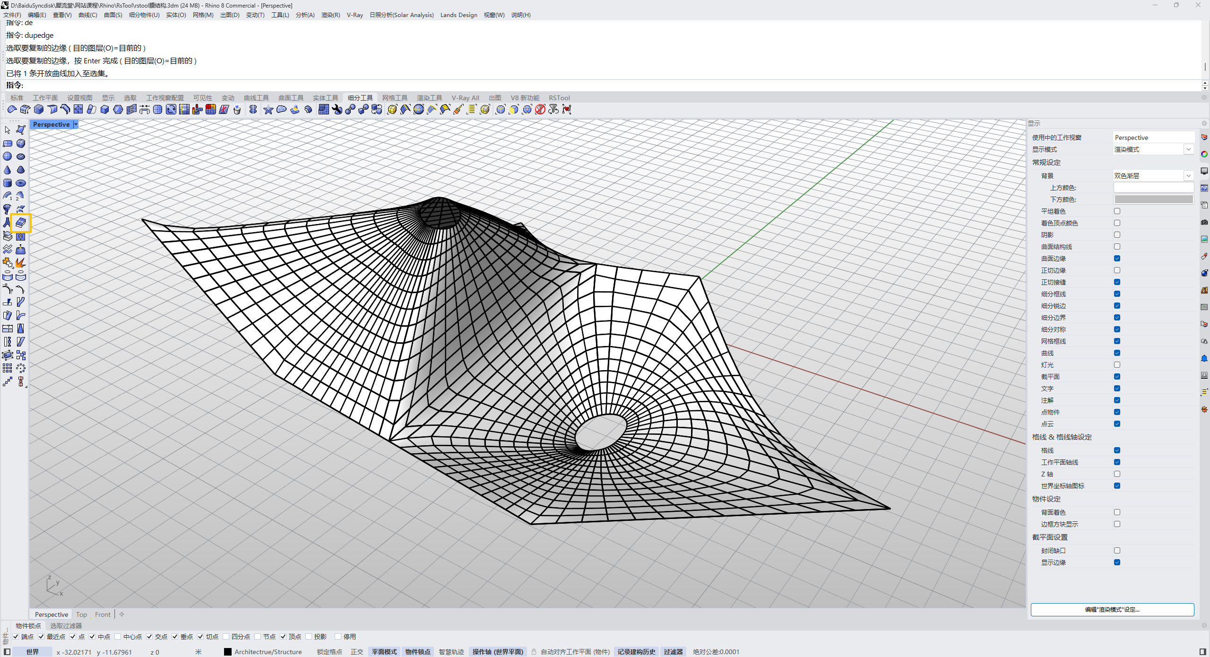Viewport: 1210px width, 657px height.
Task: Click the paintbrush icon in SubD toolbar
Action: point(458,110)
